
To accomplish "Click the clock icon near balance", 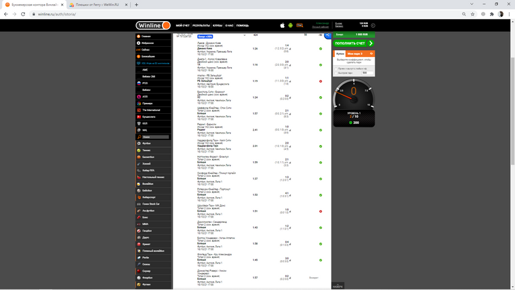I will (373, 25).
